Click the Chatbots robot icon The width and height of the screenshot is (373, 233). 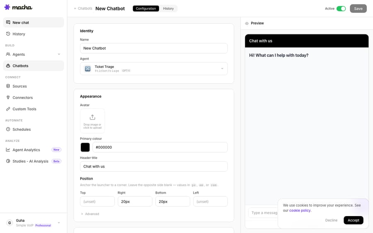pos(8,65)
